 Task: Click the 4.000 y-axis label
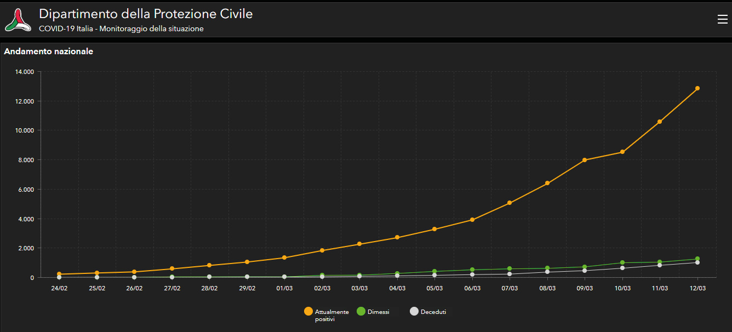tap(27, 219)
